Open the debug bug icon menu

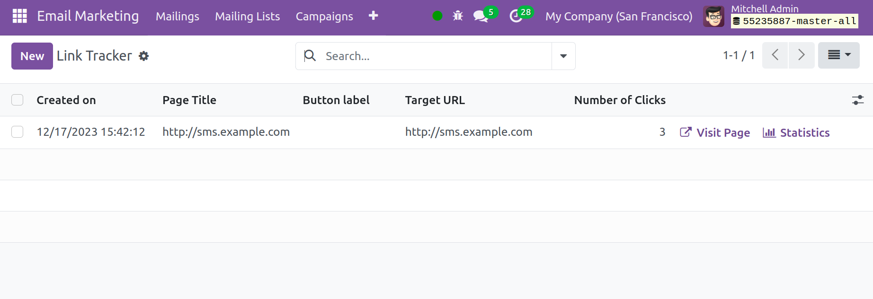[457, 16]
